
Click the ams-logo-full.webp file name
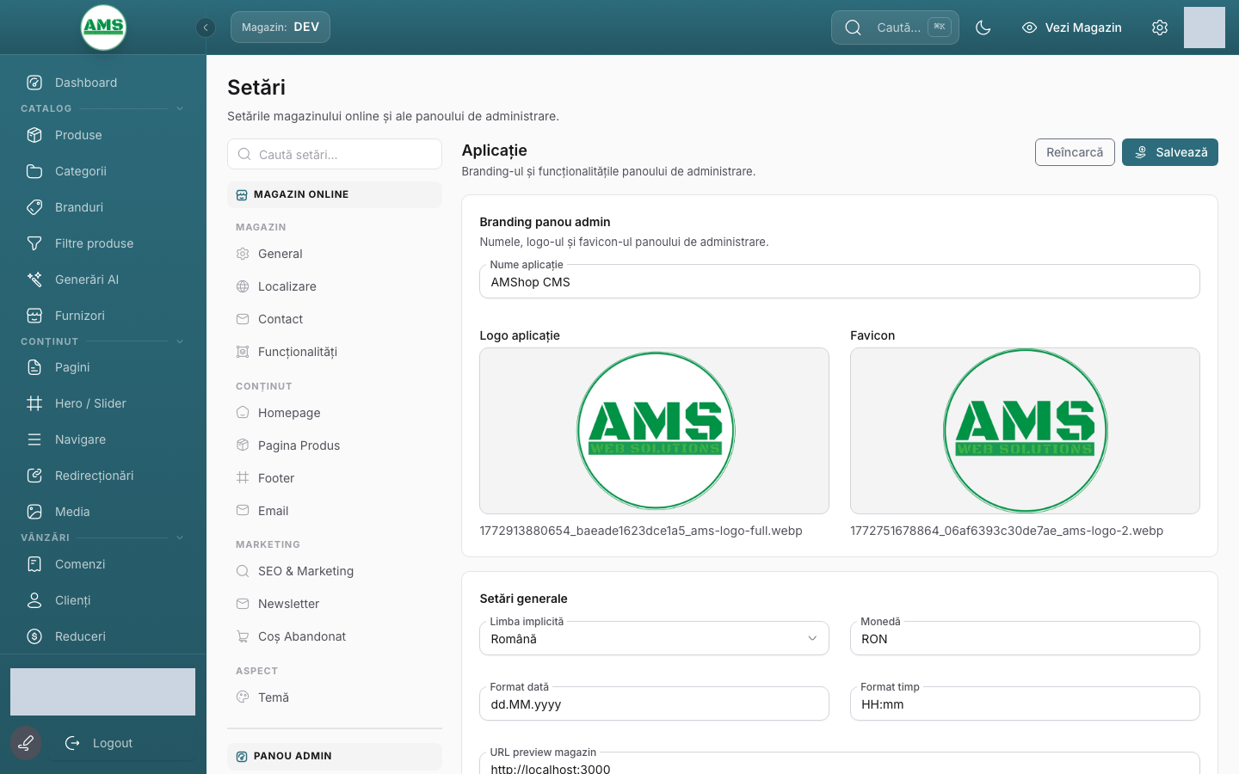click(641, 531)
